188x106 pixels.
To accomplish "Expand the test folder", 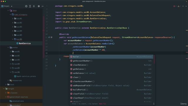I will pos(6,85).
